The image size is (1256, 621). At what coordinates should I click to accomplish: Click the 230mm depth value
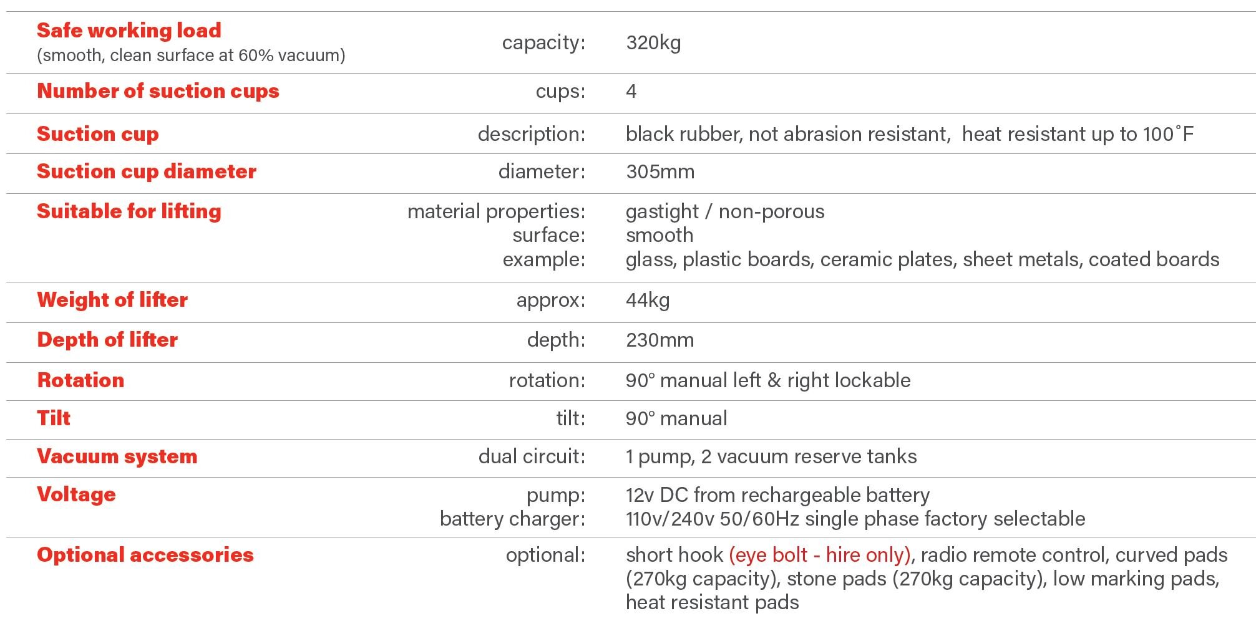[660, 340]
